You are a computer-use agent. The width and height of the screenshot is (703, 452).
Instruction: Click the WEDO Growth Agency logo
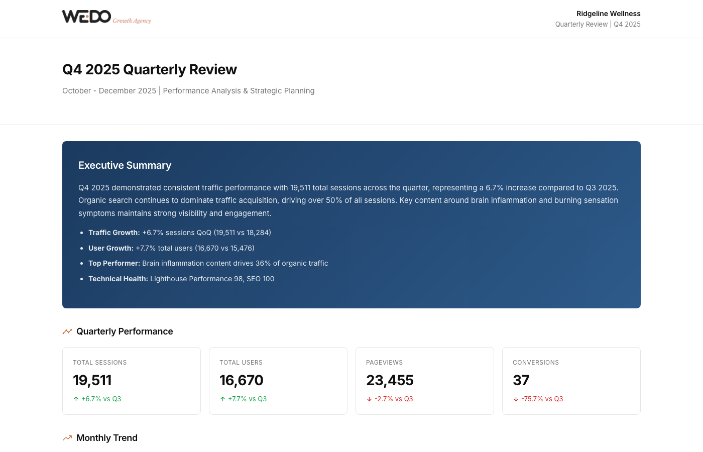click(106, 17)
